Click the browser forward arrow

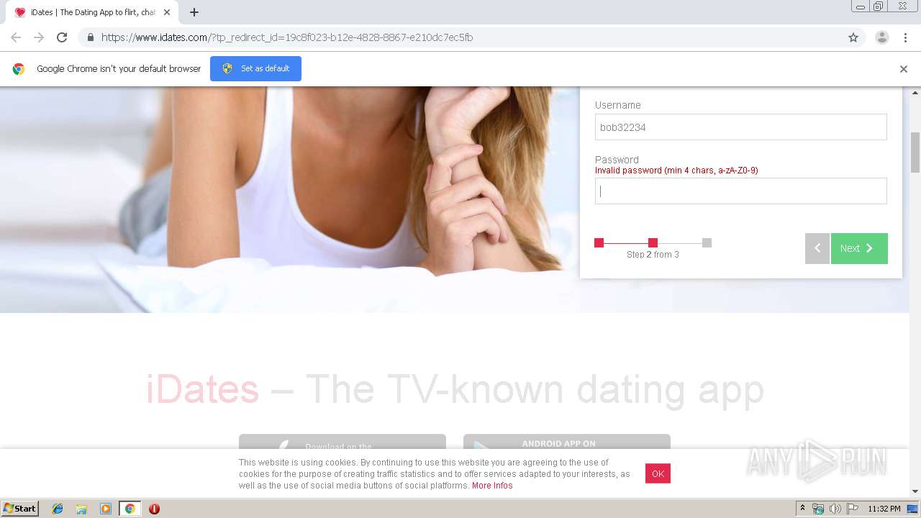tap(39, 37)
